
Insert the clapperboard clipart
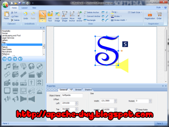pyautogui.click(x=31, y=74)
